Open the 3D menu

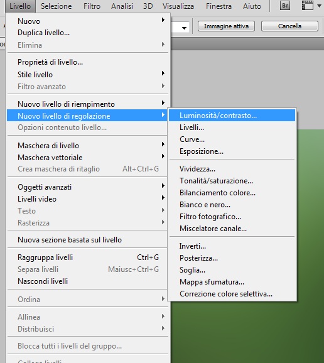pos(148,6)
